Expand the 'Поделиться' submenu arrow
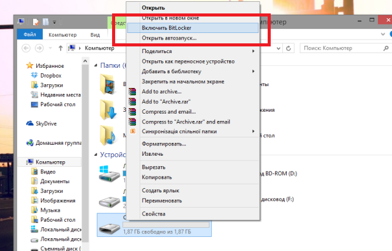Screen dimensions: 392x251 pos(253,51)
